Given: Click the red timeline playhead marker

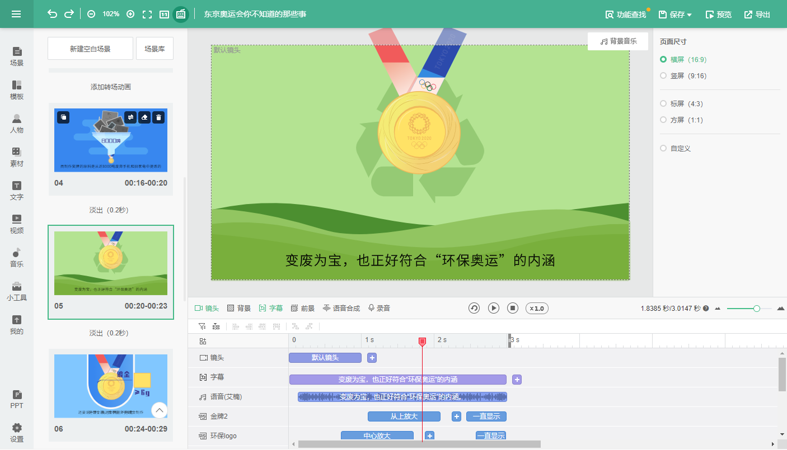Looking at the screenshot, I should pos(423,341).
